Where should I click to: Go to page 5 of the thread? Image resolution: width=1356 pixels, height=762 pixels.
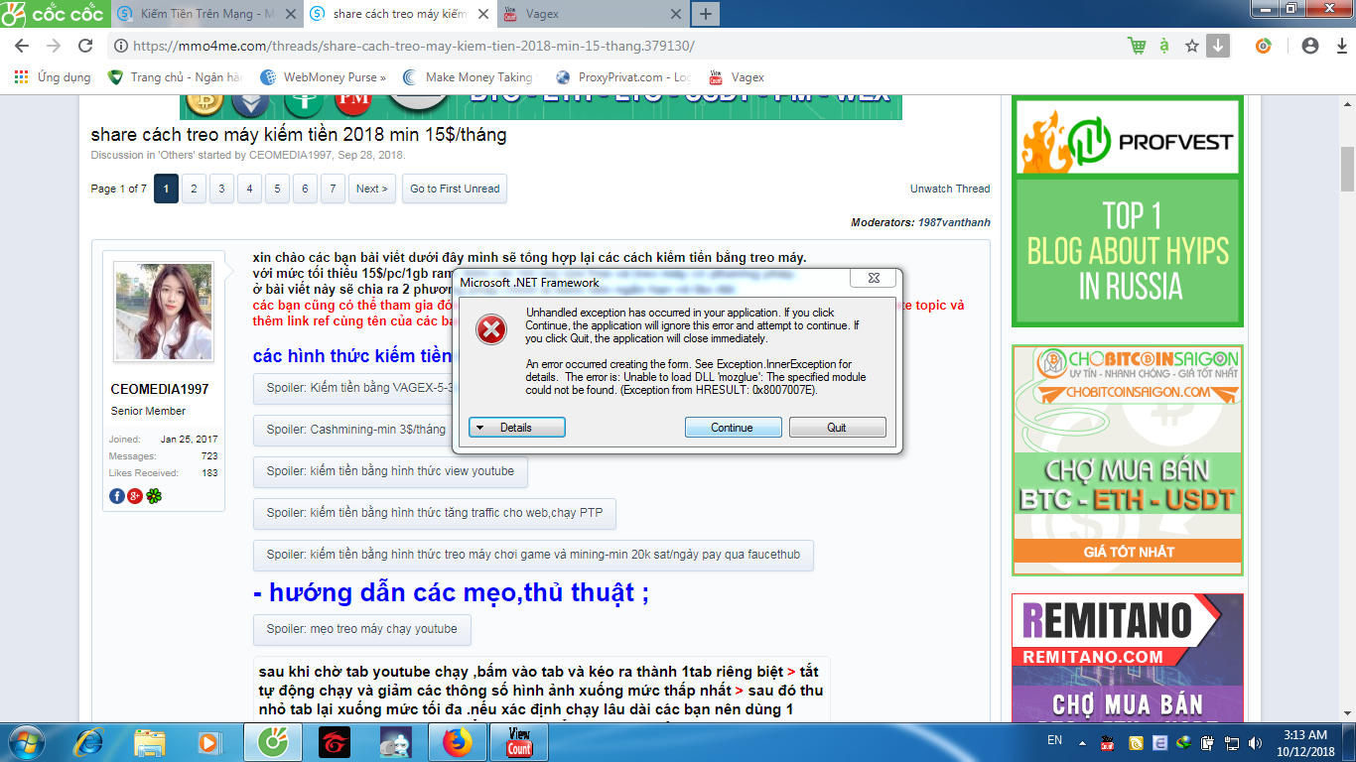coord(277,189)
